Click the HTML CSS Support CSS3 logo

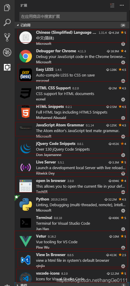26,93
